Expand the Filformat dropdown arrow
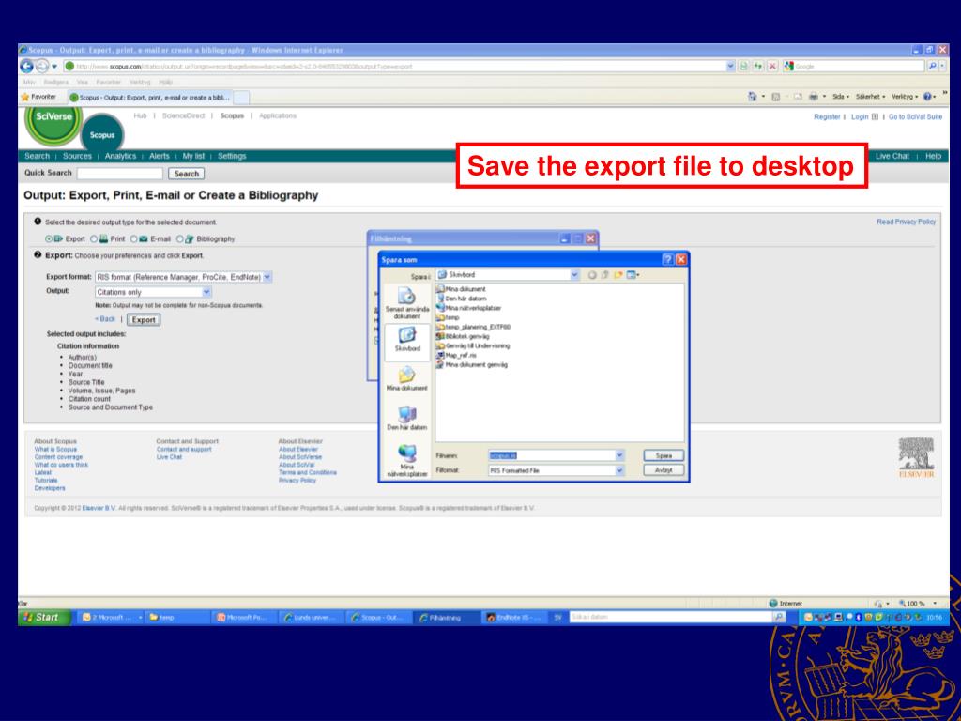The image size is (961, 721). coord(619,471)
